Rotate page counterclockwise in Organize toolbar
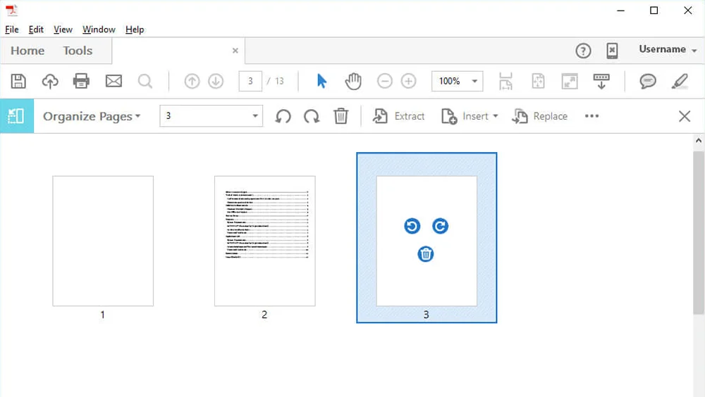The height and width of the screenshot is (397, 705). click(x=283, y=116)
